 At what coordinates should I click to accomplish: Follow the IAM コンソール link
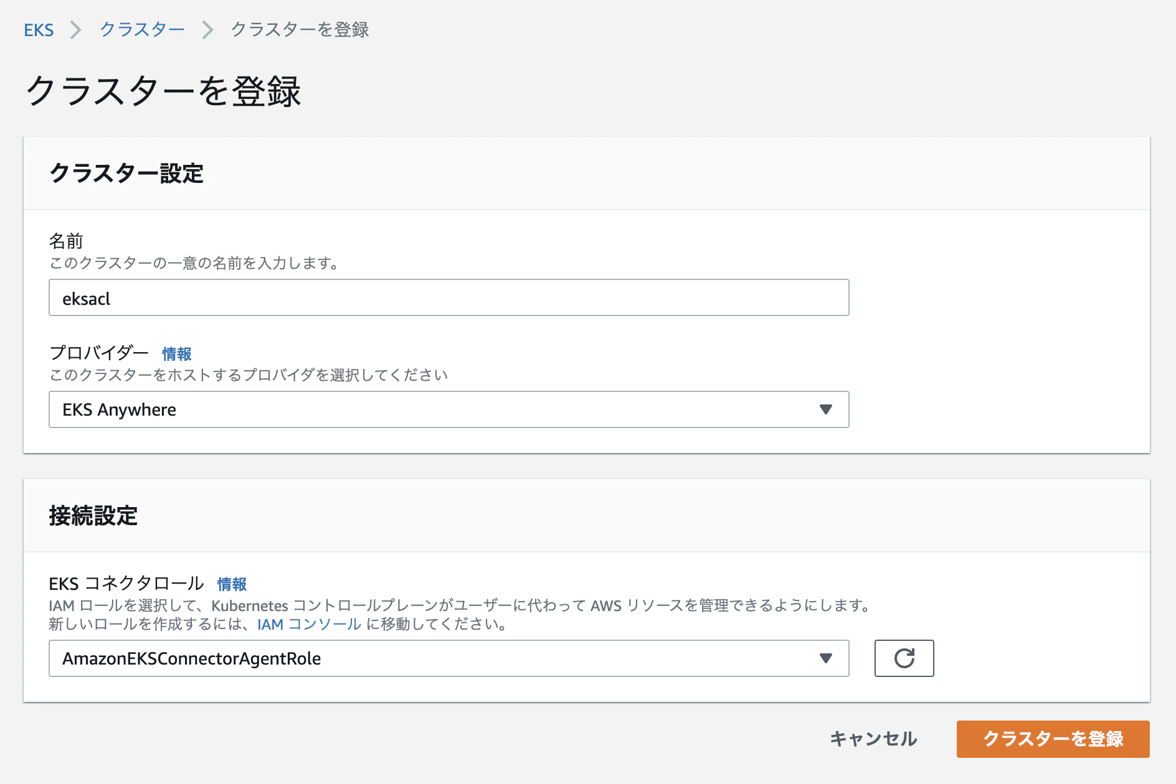point(309,624)
